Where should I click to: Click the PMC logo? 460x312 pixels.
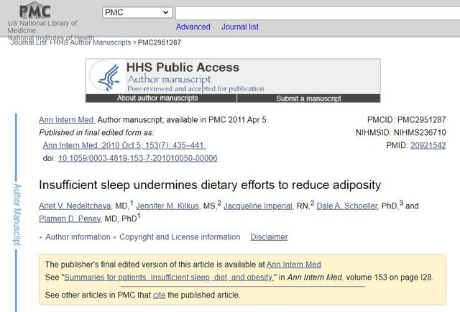(x=35, y=11)
